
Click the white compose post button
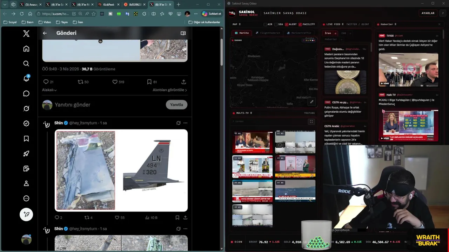point(26,214)
